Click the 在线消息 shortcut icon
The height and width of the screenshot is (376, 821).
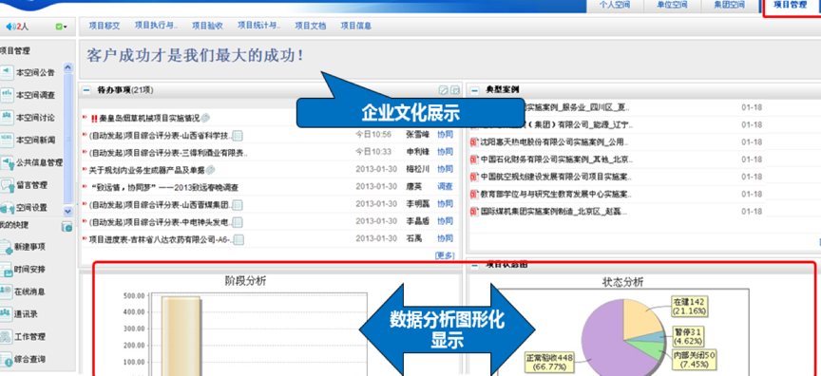[x=6, y=291]
